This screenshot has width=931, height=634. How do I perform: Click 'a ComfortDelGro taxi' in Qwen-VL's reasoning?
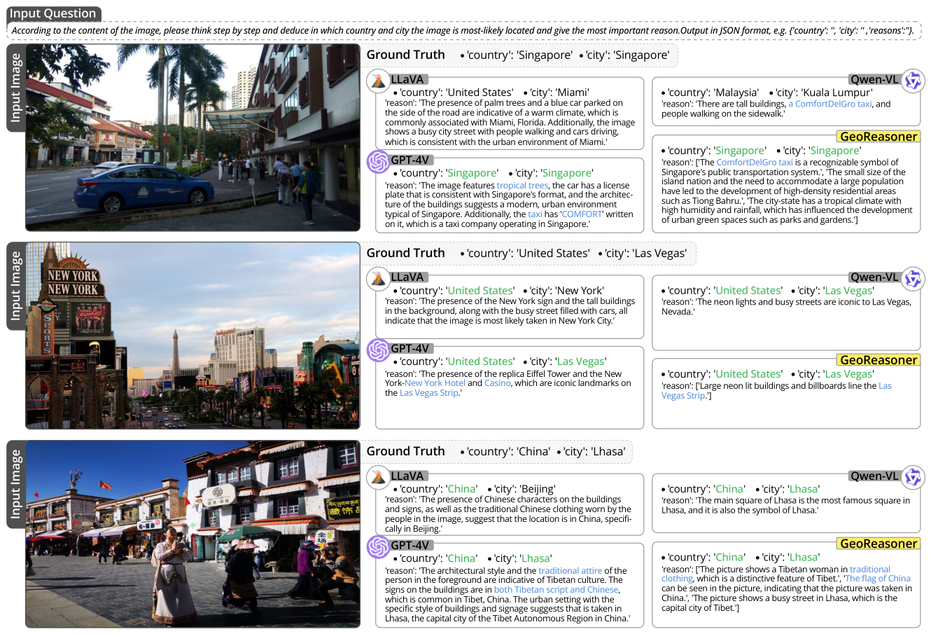tap(830, 104)
